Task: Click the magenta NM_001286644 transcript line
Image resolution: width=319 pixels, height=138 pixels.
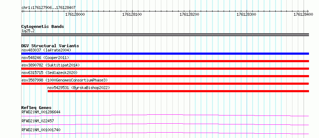Action: pos(165,115)
